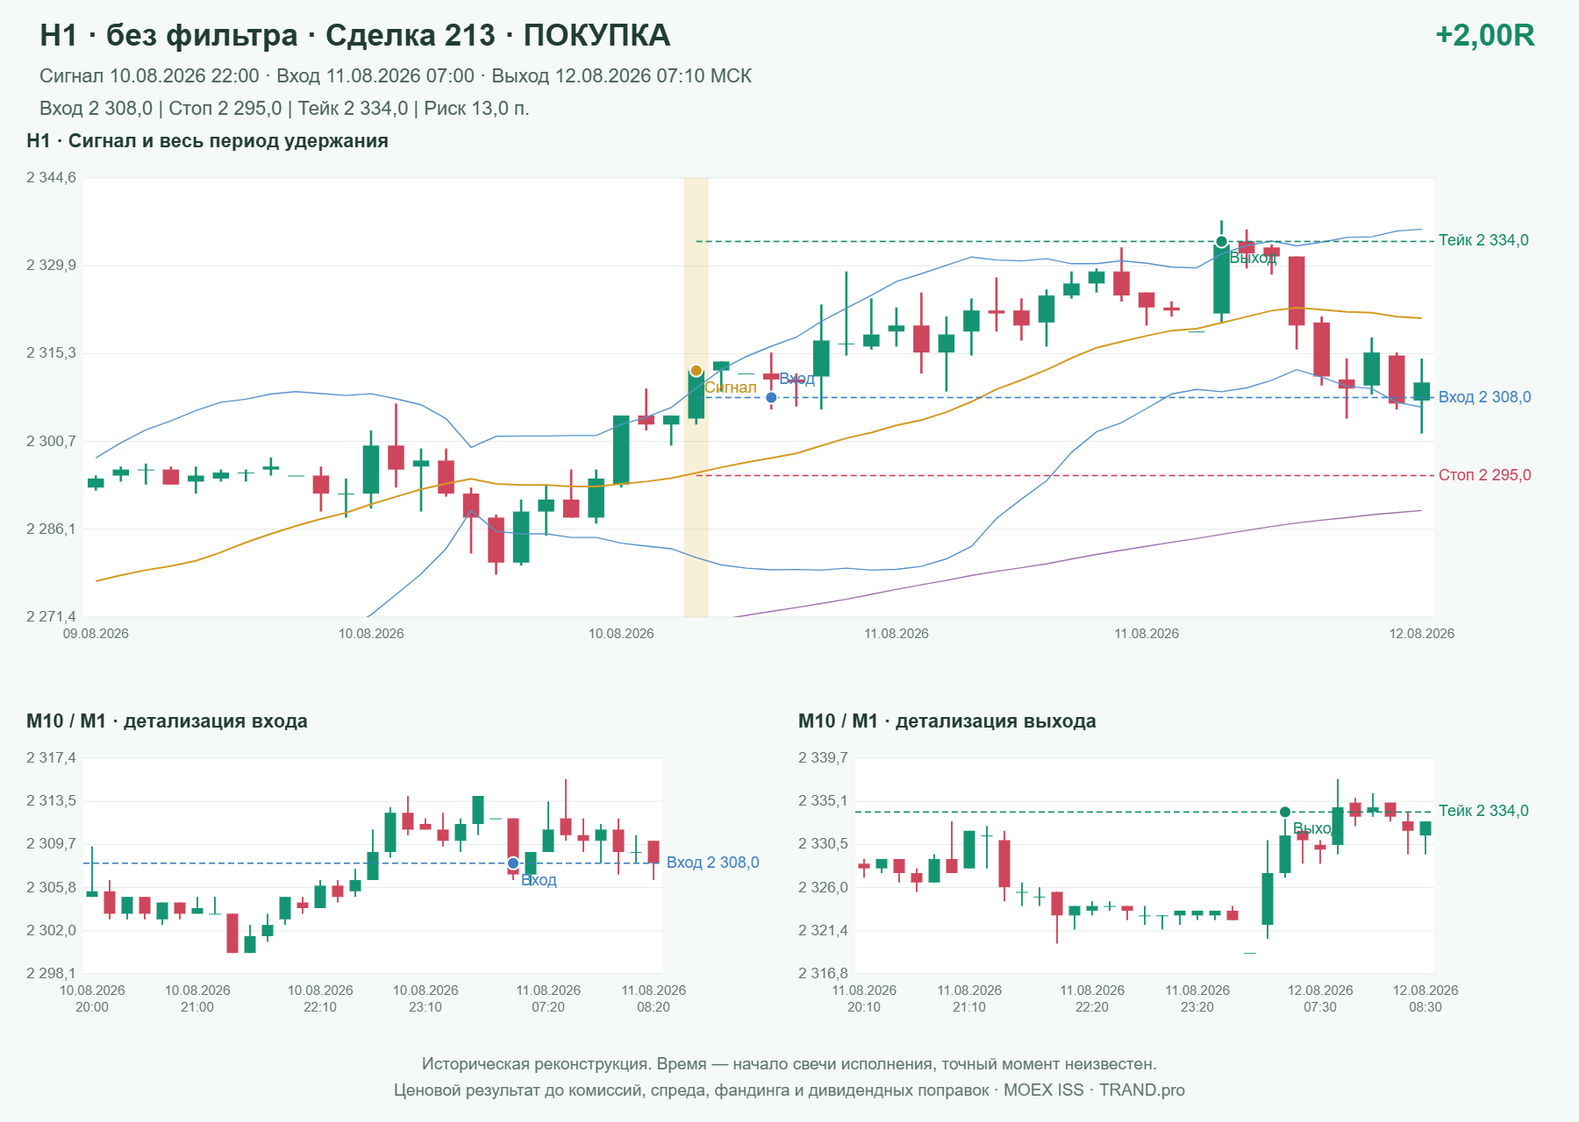Click the entry chart y-axis value 2 317,4
This screenshot has width=1579, height=1122.
[51, 758]
